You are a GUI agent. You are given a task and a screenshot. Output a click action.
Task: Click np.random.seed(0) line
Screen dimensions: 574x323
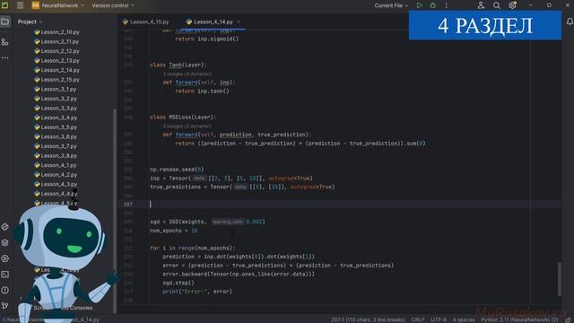pos(177,170)
